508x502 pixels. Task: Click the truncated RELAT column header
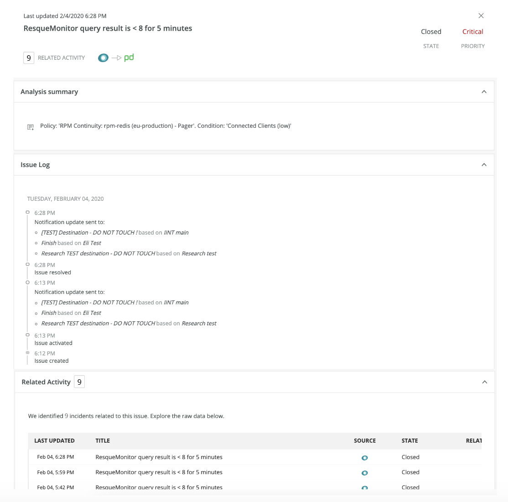(474, 441)
